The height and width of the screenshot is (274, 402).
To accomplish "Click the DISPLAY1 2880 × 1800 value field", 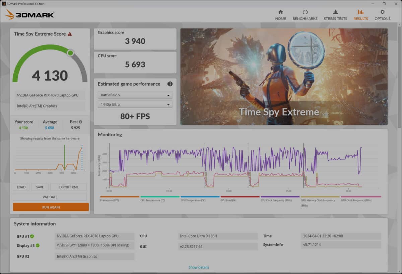I will click(94, 245).
